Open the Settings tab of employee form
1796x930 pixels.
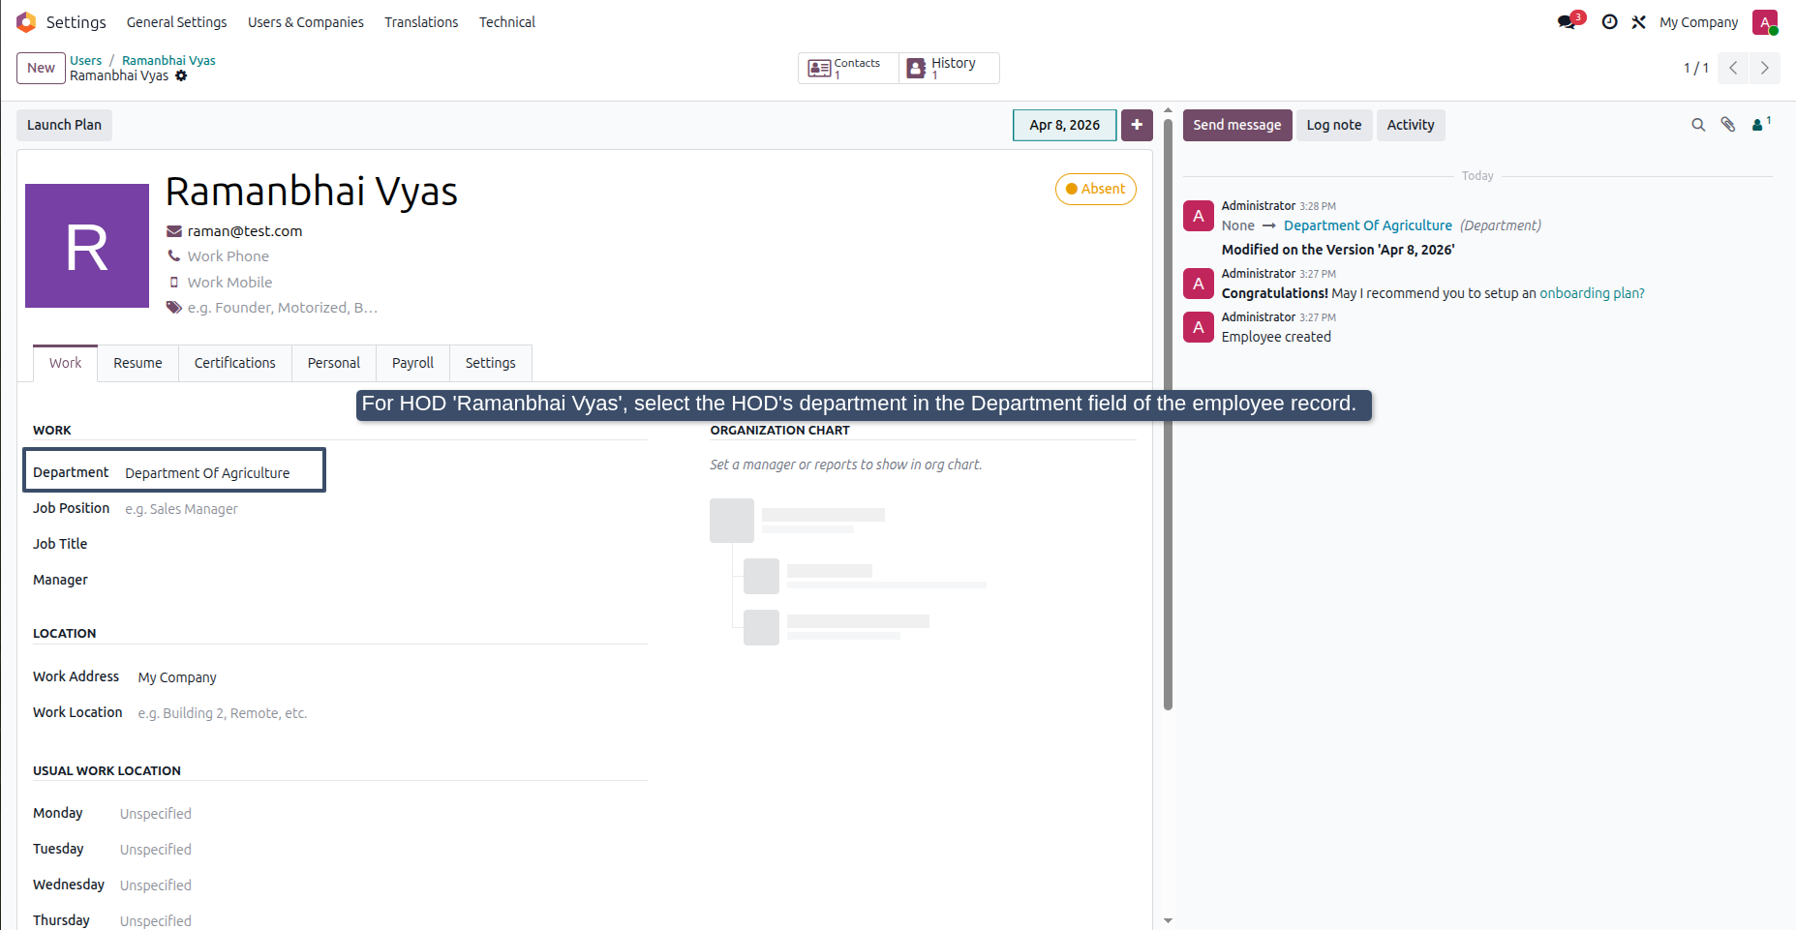click(491, 363)
